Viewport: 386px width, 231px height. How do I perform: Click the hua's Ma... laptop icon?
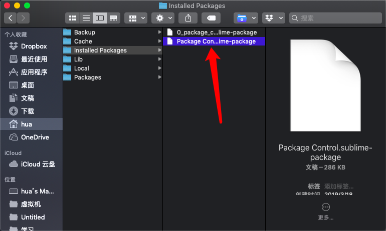14,191
